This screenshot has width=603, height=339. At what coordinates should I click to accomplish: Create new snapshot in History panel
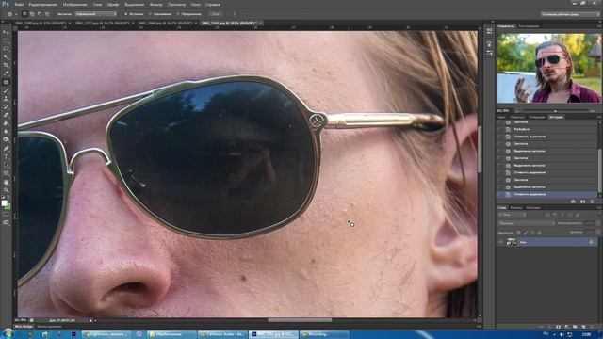coord(582,202)
